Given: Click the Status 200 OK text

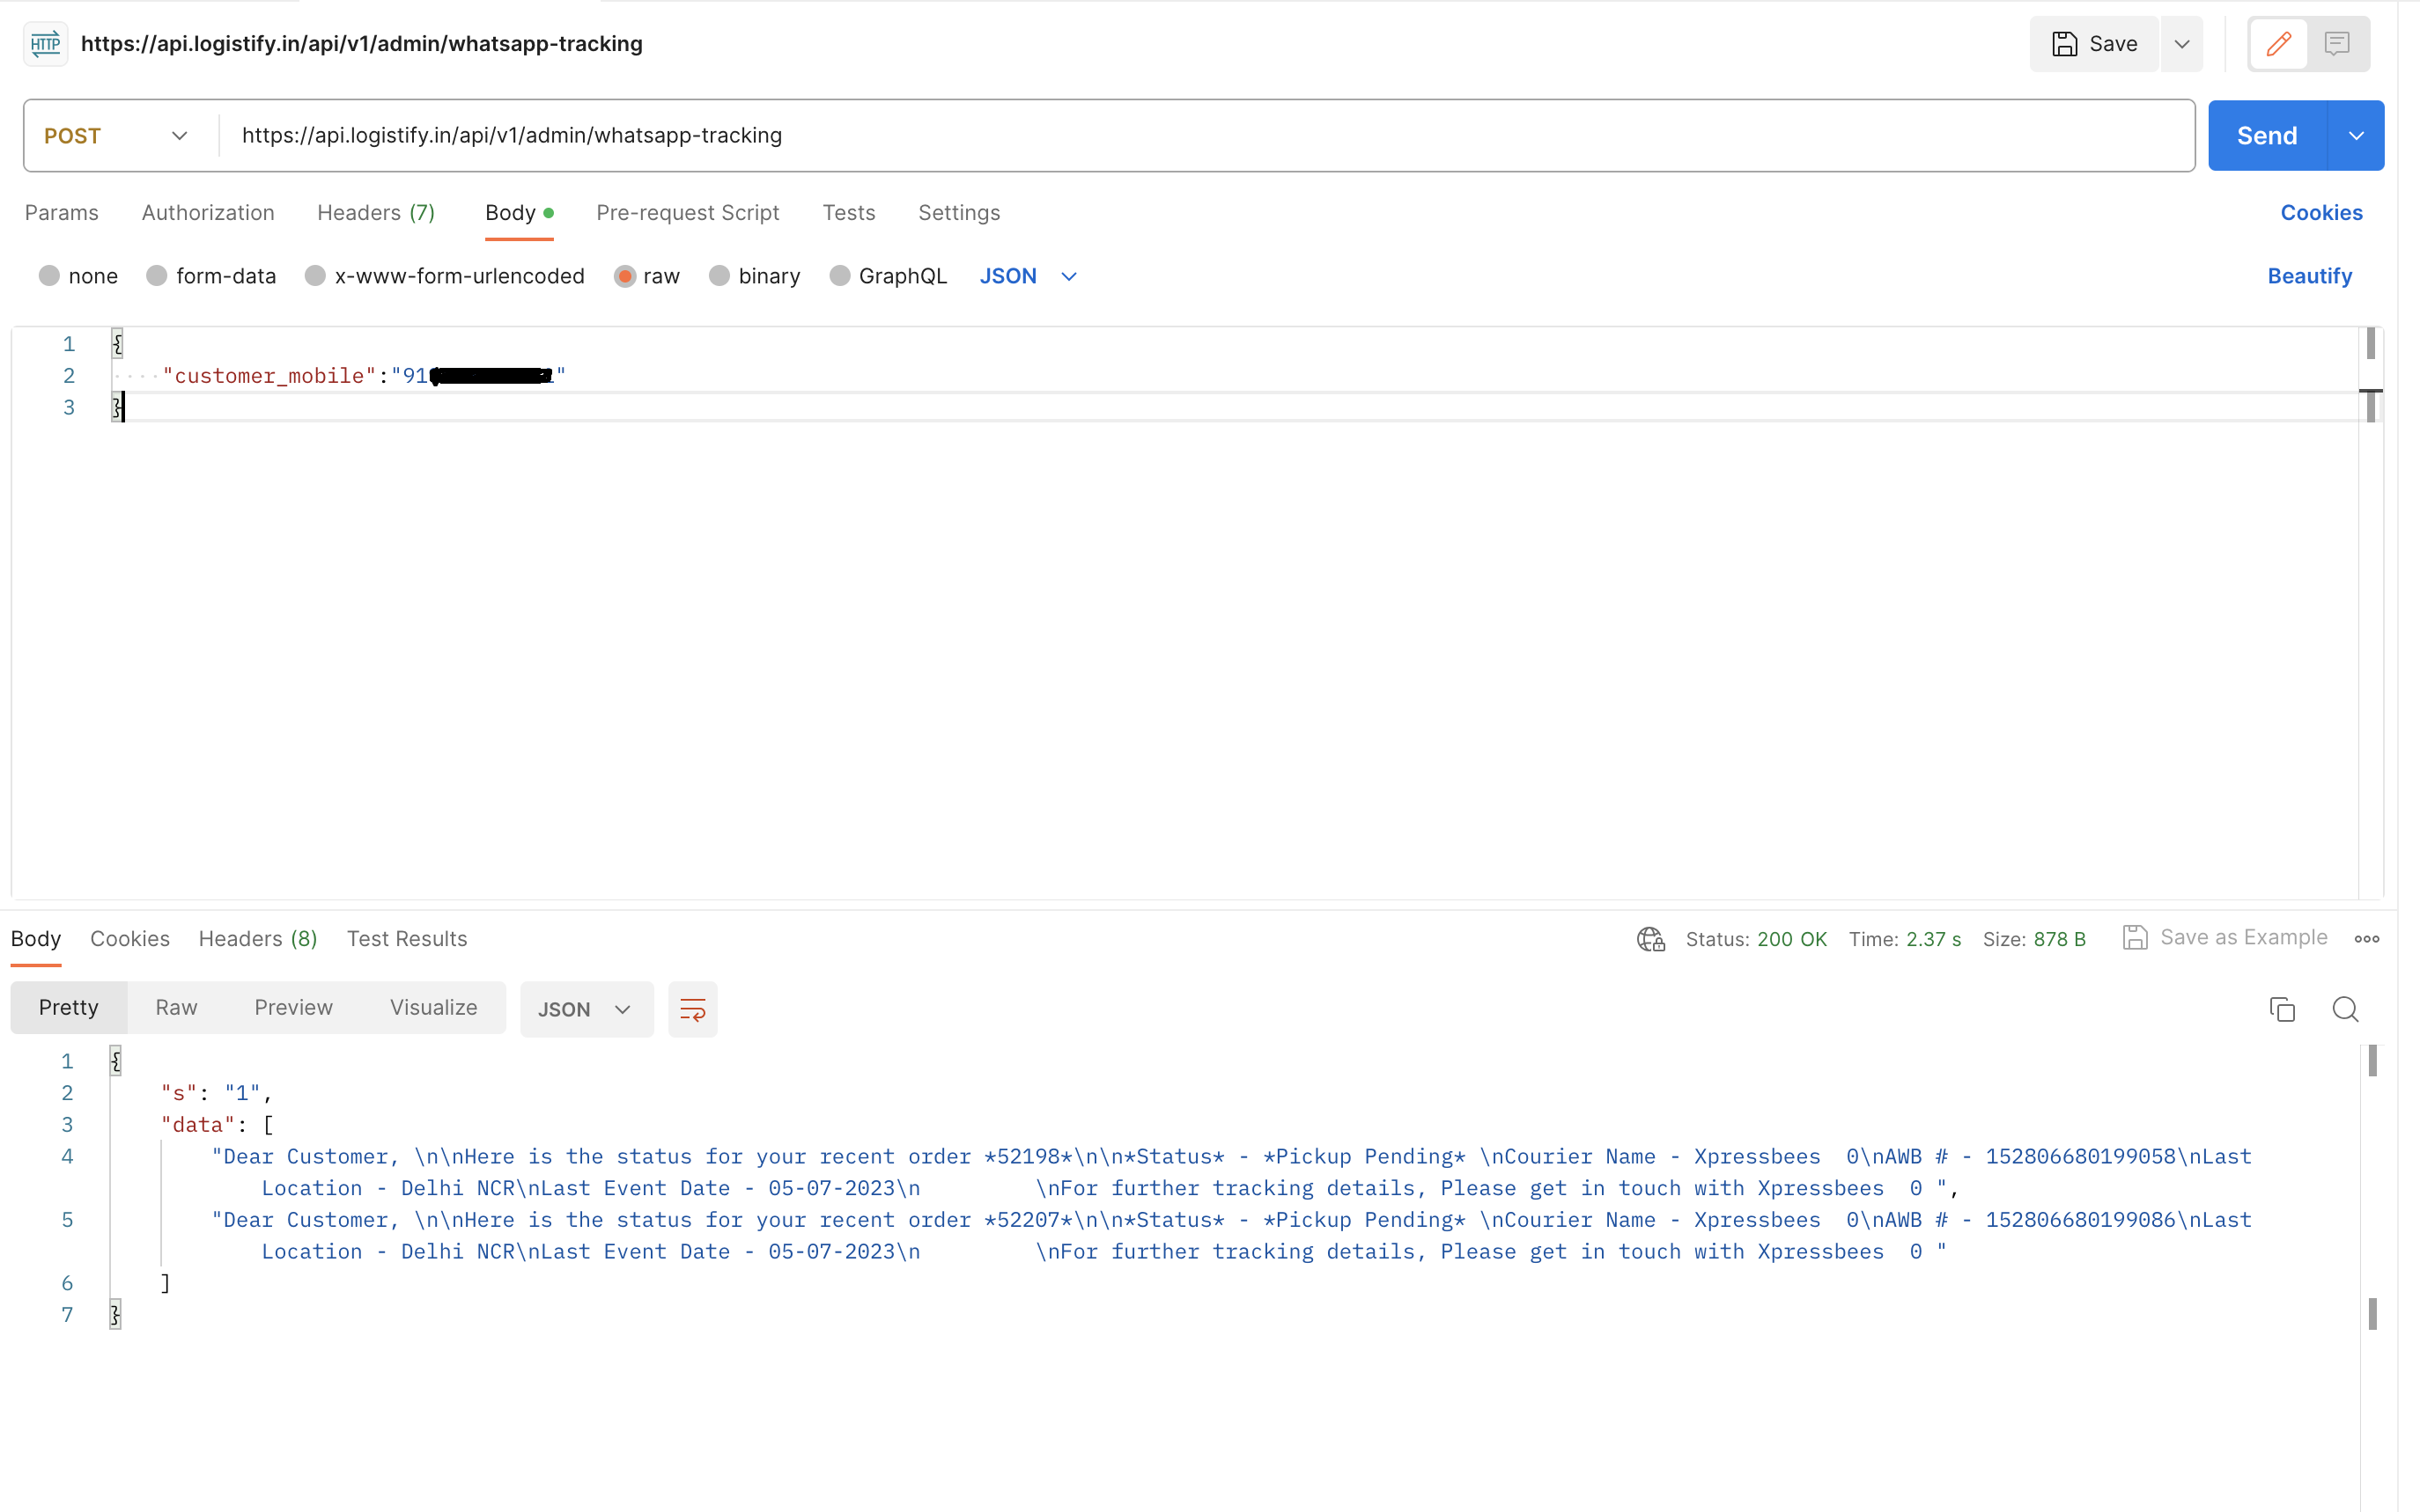Looking at the screenshot, I should click(1756, 939).
